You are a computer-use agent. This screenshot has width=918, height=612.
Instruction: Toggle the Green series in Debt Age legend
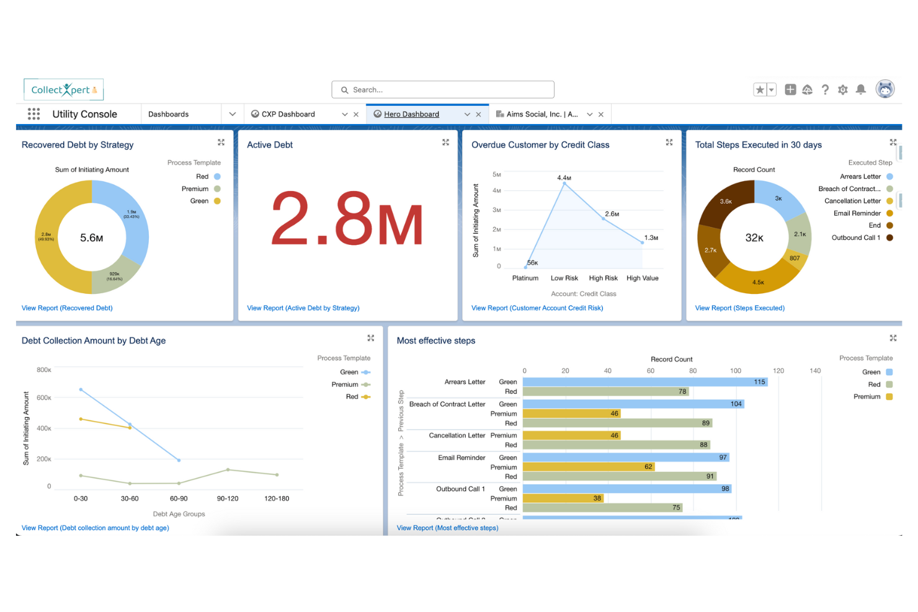pyautogui.click(x=350, y=371)
